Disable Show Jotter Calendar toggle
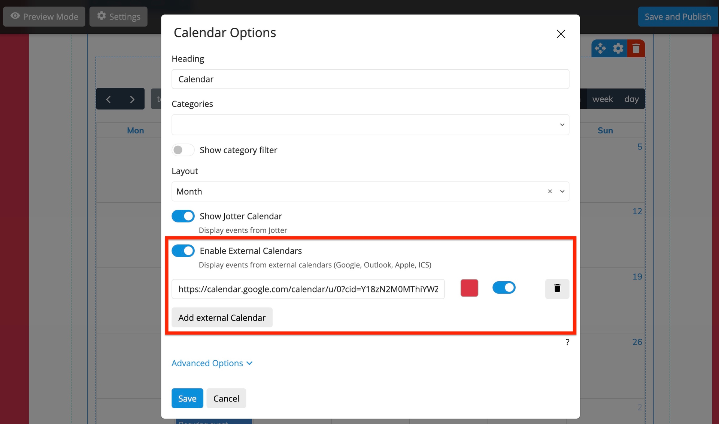The height and width of the screenshot is (424, 719). tap(183, 216)
